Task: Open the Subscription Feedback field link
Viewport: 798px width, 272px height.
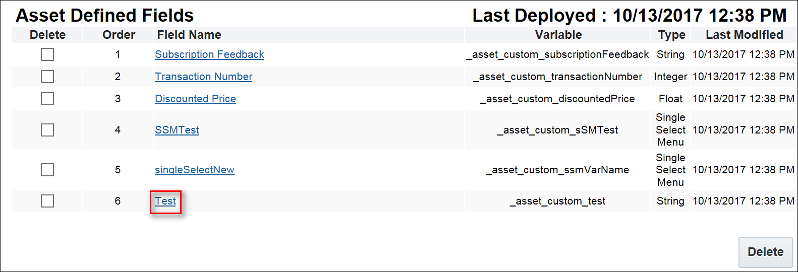Action: (x=209, y=54)
